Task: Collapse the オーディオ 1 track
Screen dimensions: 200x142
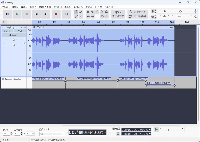Action: coord(21,28)
